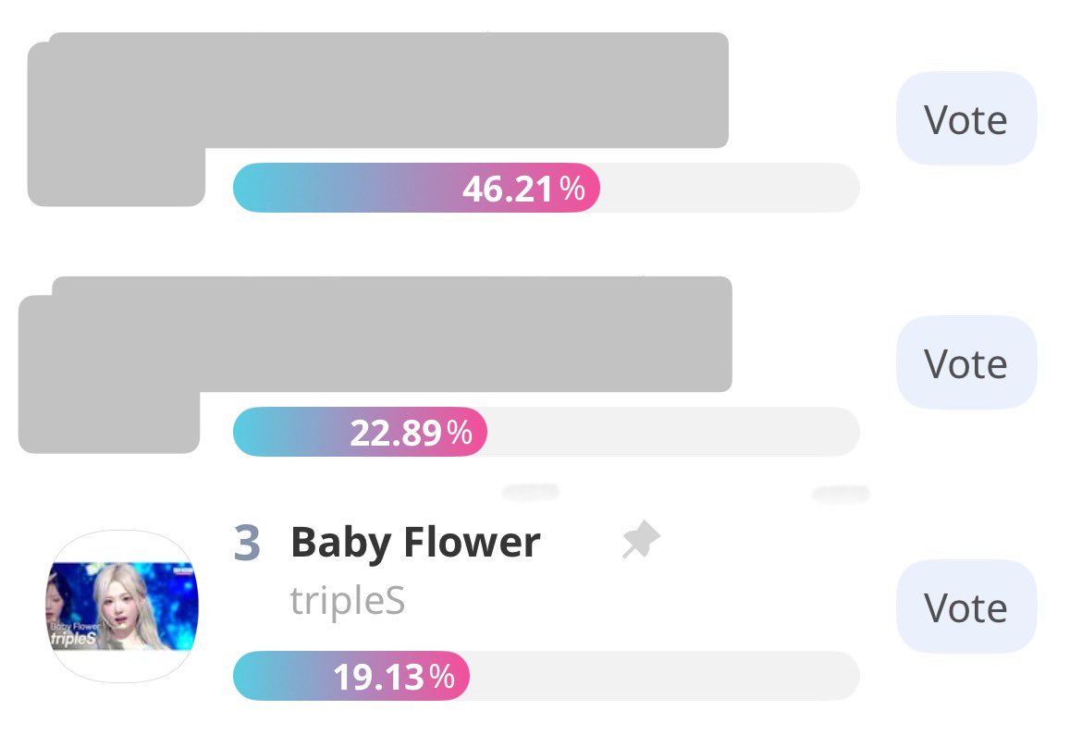Click the empty track of the 22.89% bar
Viewport: 1082px width, 747px height.
coord(673,432)
